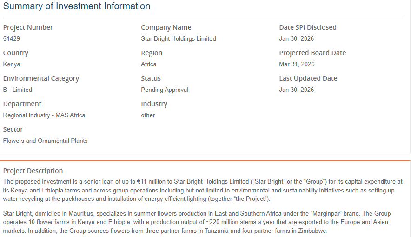Click Star Bright Holdings Limited company name
The width and height of the screenshot is (411, 237).
click(179, 39)
